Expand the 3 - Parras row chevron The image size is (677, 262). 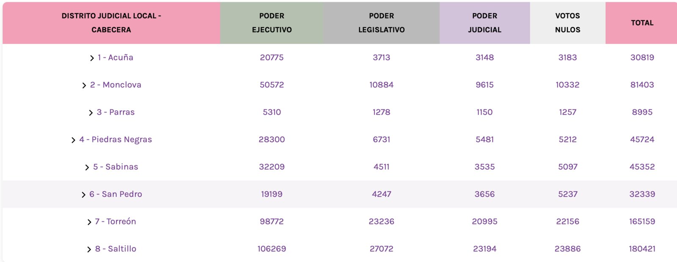pos(91,113)
